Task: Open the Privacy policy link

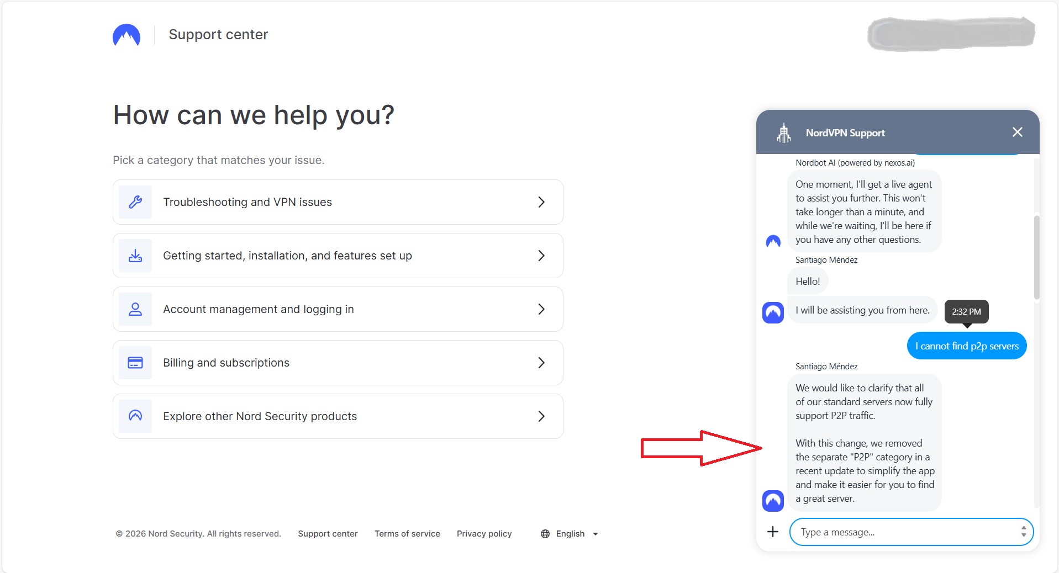Action: click(484, 534)
